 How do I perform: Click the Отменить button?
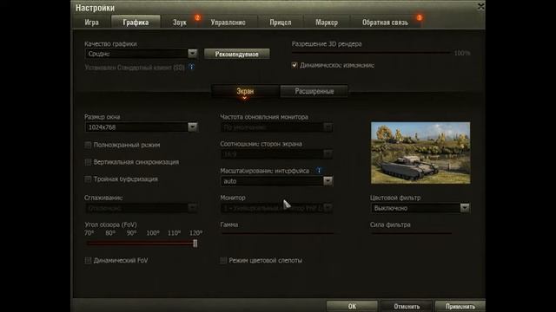coord(407,306)
